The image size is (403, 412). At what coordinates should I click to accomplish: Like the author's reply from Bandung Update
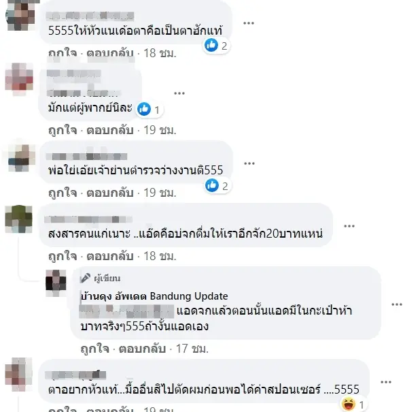coord(94,349)
